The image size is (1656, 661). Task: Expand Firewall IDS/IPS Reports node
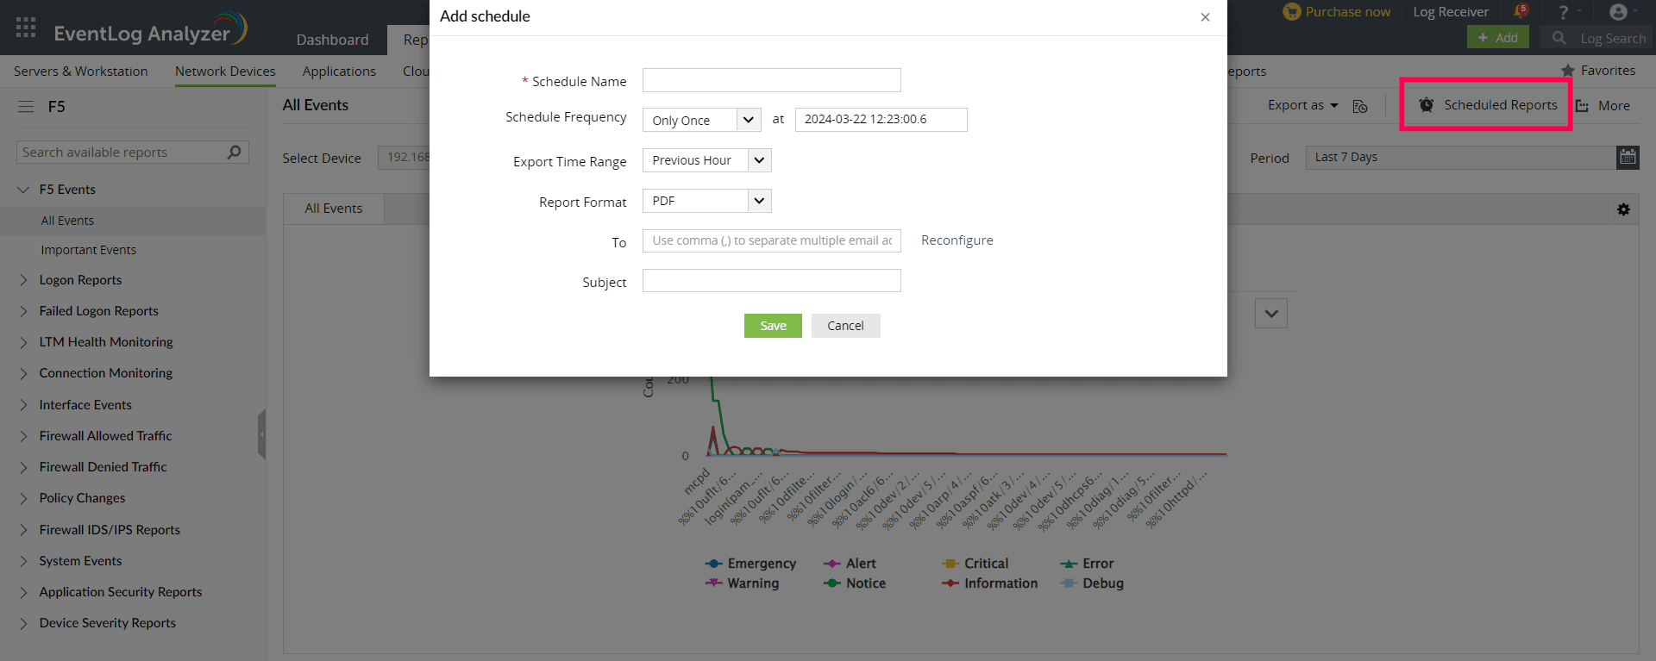click(23, 530)
